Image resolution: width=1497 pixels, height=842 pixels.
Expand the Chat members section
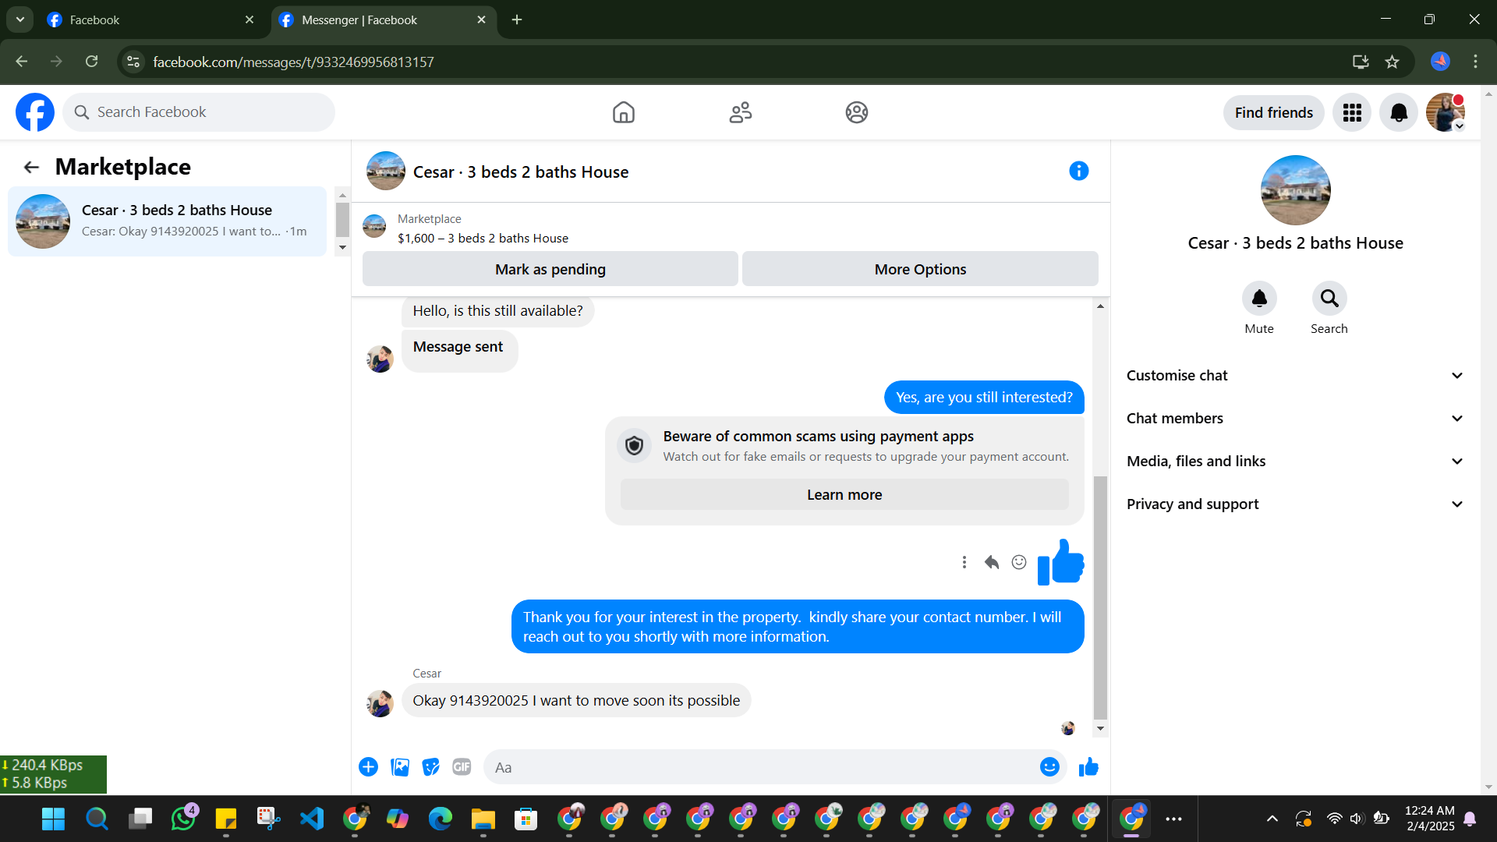[x=1295, y=419]
